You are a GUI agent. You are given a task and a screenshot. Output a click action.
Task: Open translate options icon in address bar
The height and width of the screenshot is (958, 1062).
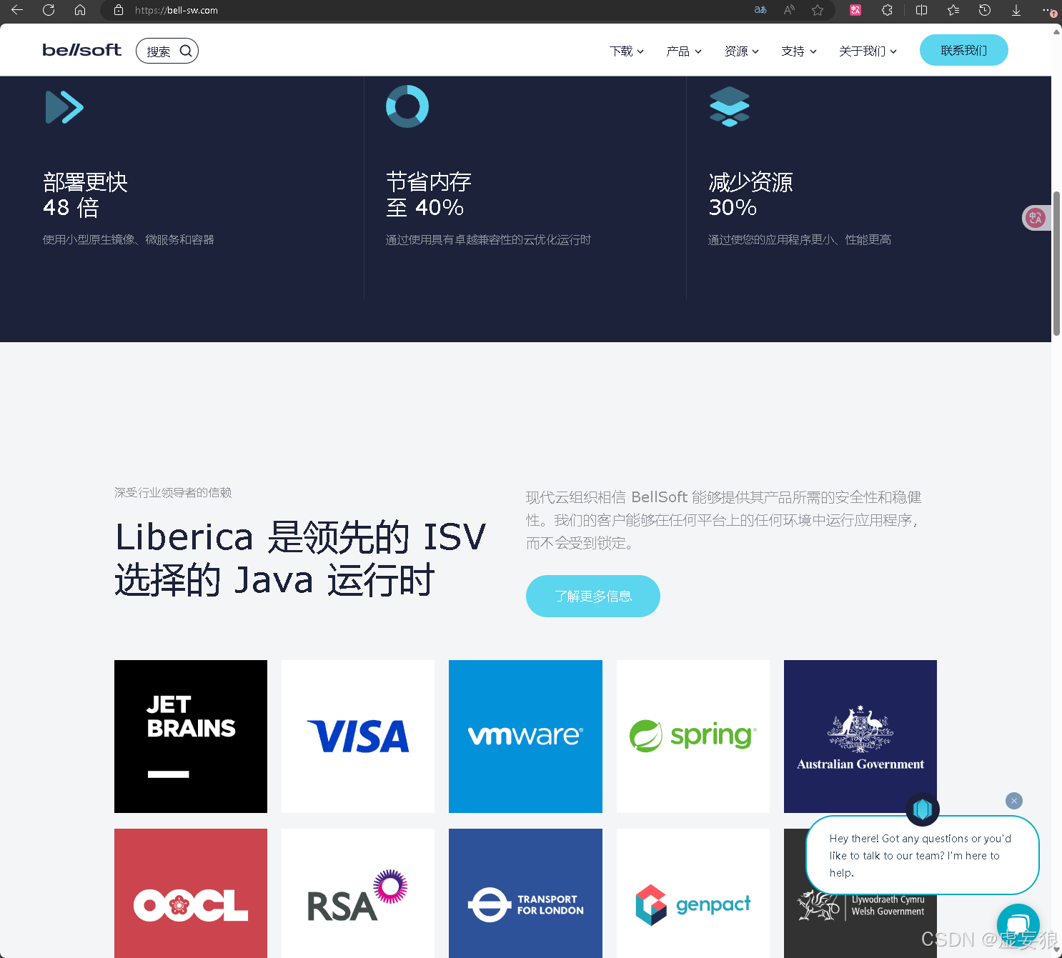coord(760,10)
